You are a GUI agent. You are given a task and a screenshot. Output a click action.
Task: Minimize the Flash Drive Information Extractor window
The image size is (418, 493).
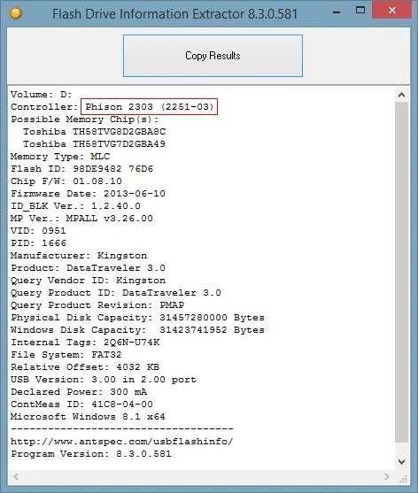(x=337, y=12)
